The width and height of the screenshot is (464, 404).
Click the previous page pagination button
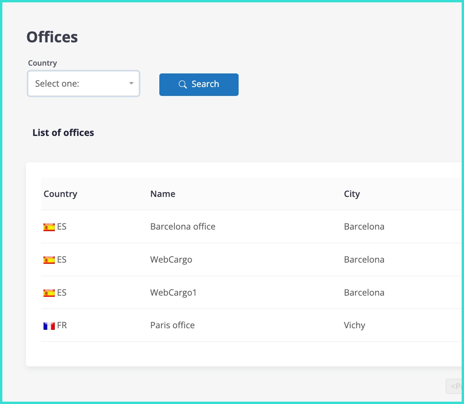(x=454, y=386)
